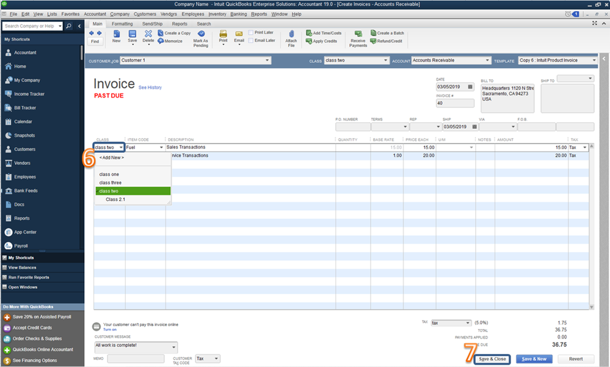Click the Email envelope icon
Screen dimensions: 610x367
pyautogui.click(x=239, y=34)
